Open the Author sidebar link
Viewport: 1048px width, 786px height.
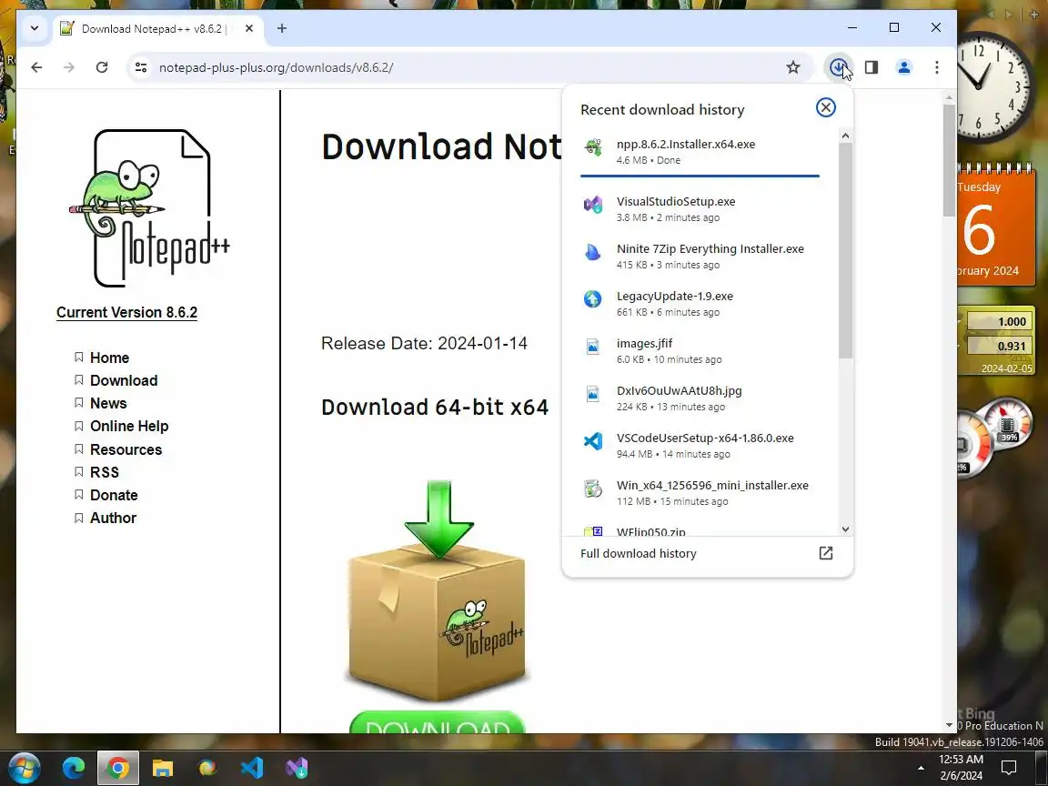click(113, 518)
